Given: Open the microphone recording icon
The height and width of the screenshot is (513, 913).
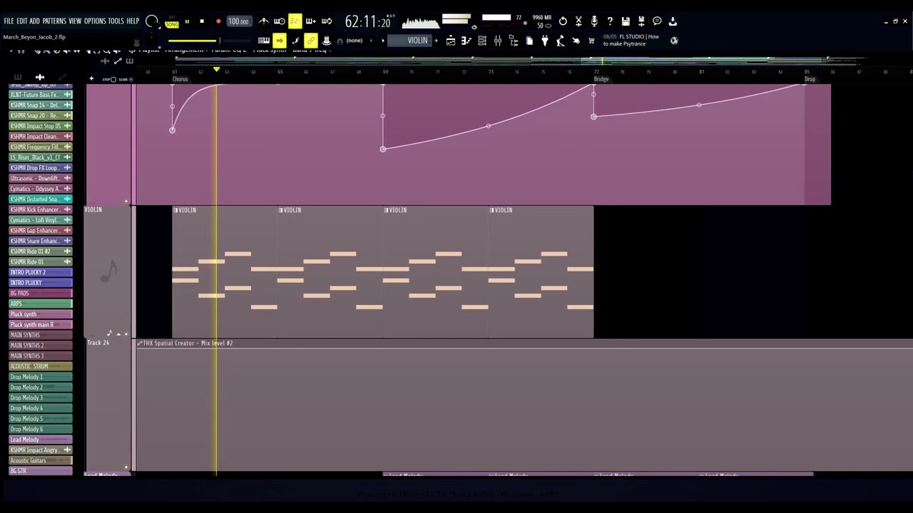Looking at the screenshot, I should [x=594, y=21].
